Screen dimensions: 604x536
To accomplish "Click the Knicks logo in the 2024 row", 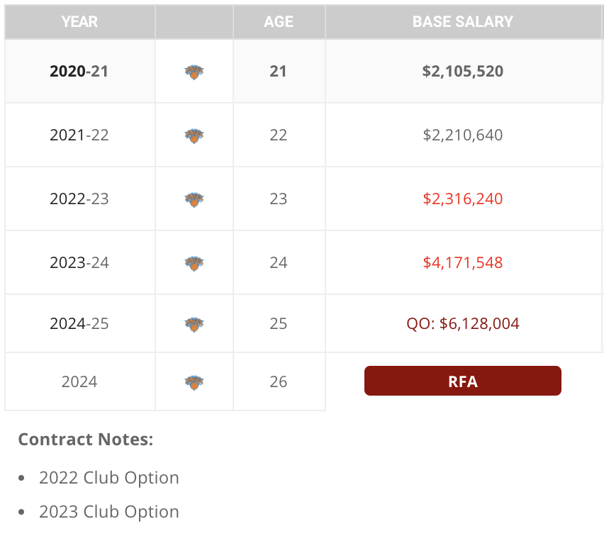I will point(194,382).
